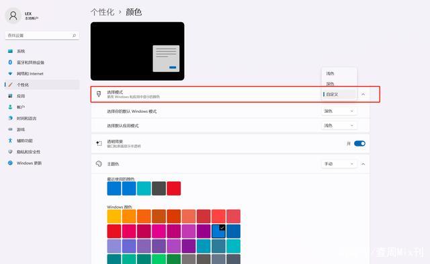The image size is (430, 264).
Task: Click the Windows 颜色 heading
Action: coord(120,207)
